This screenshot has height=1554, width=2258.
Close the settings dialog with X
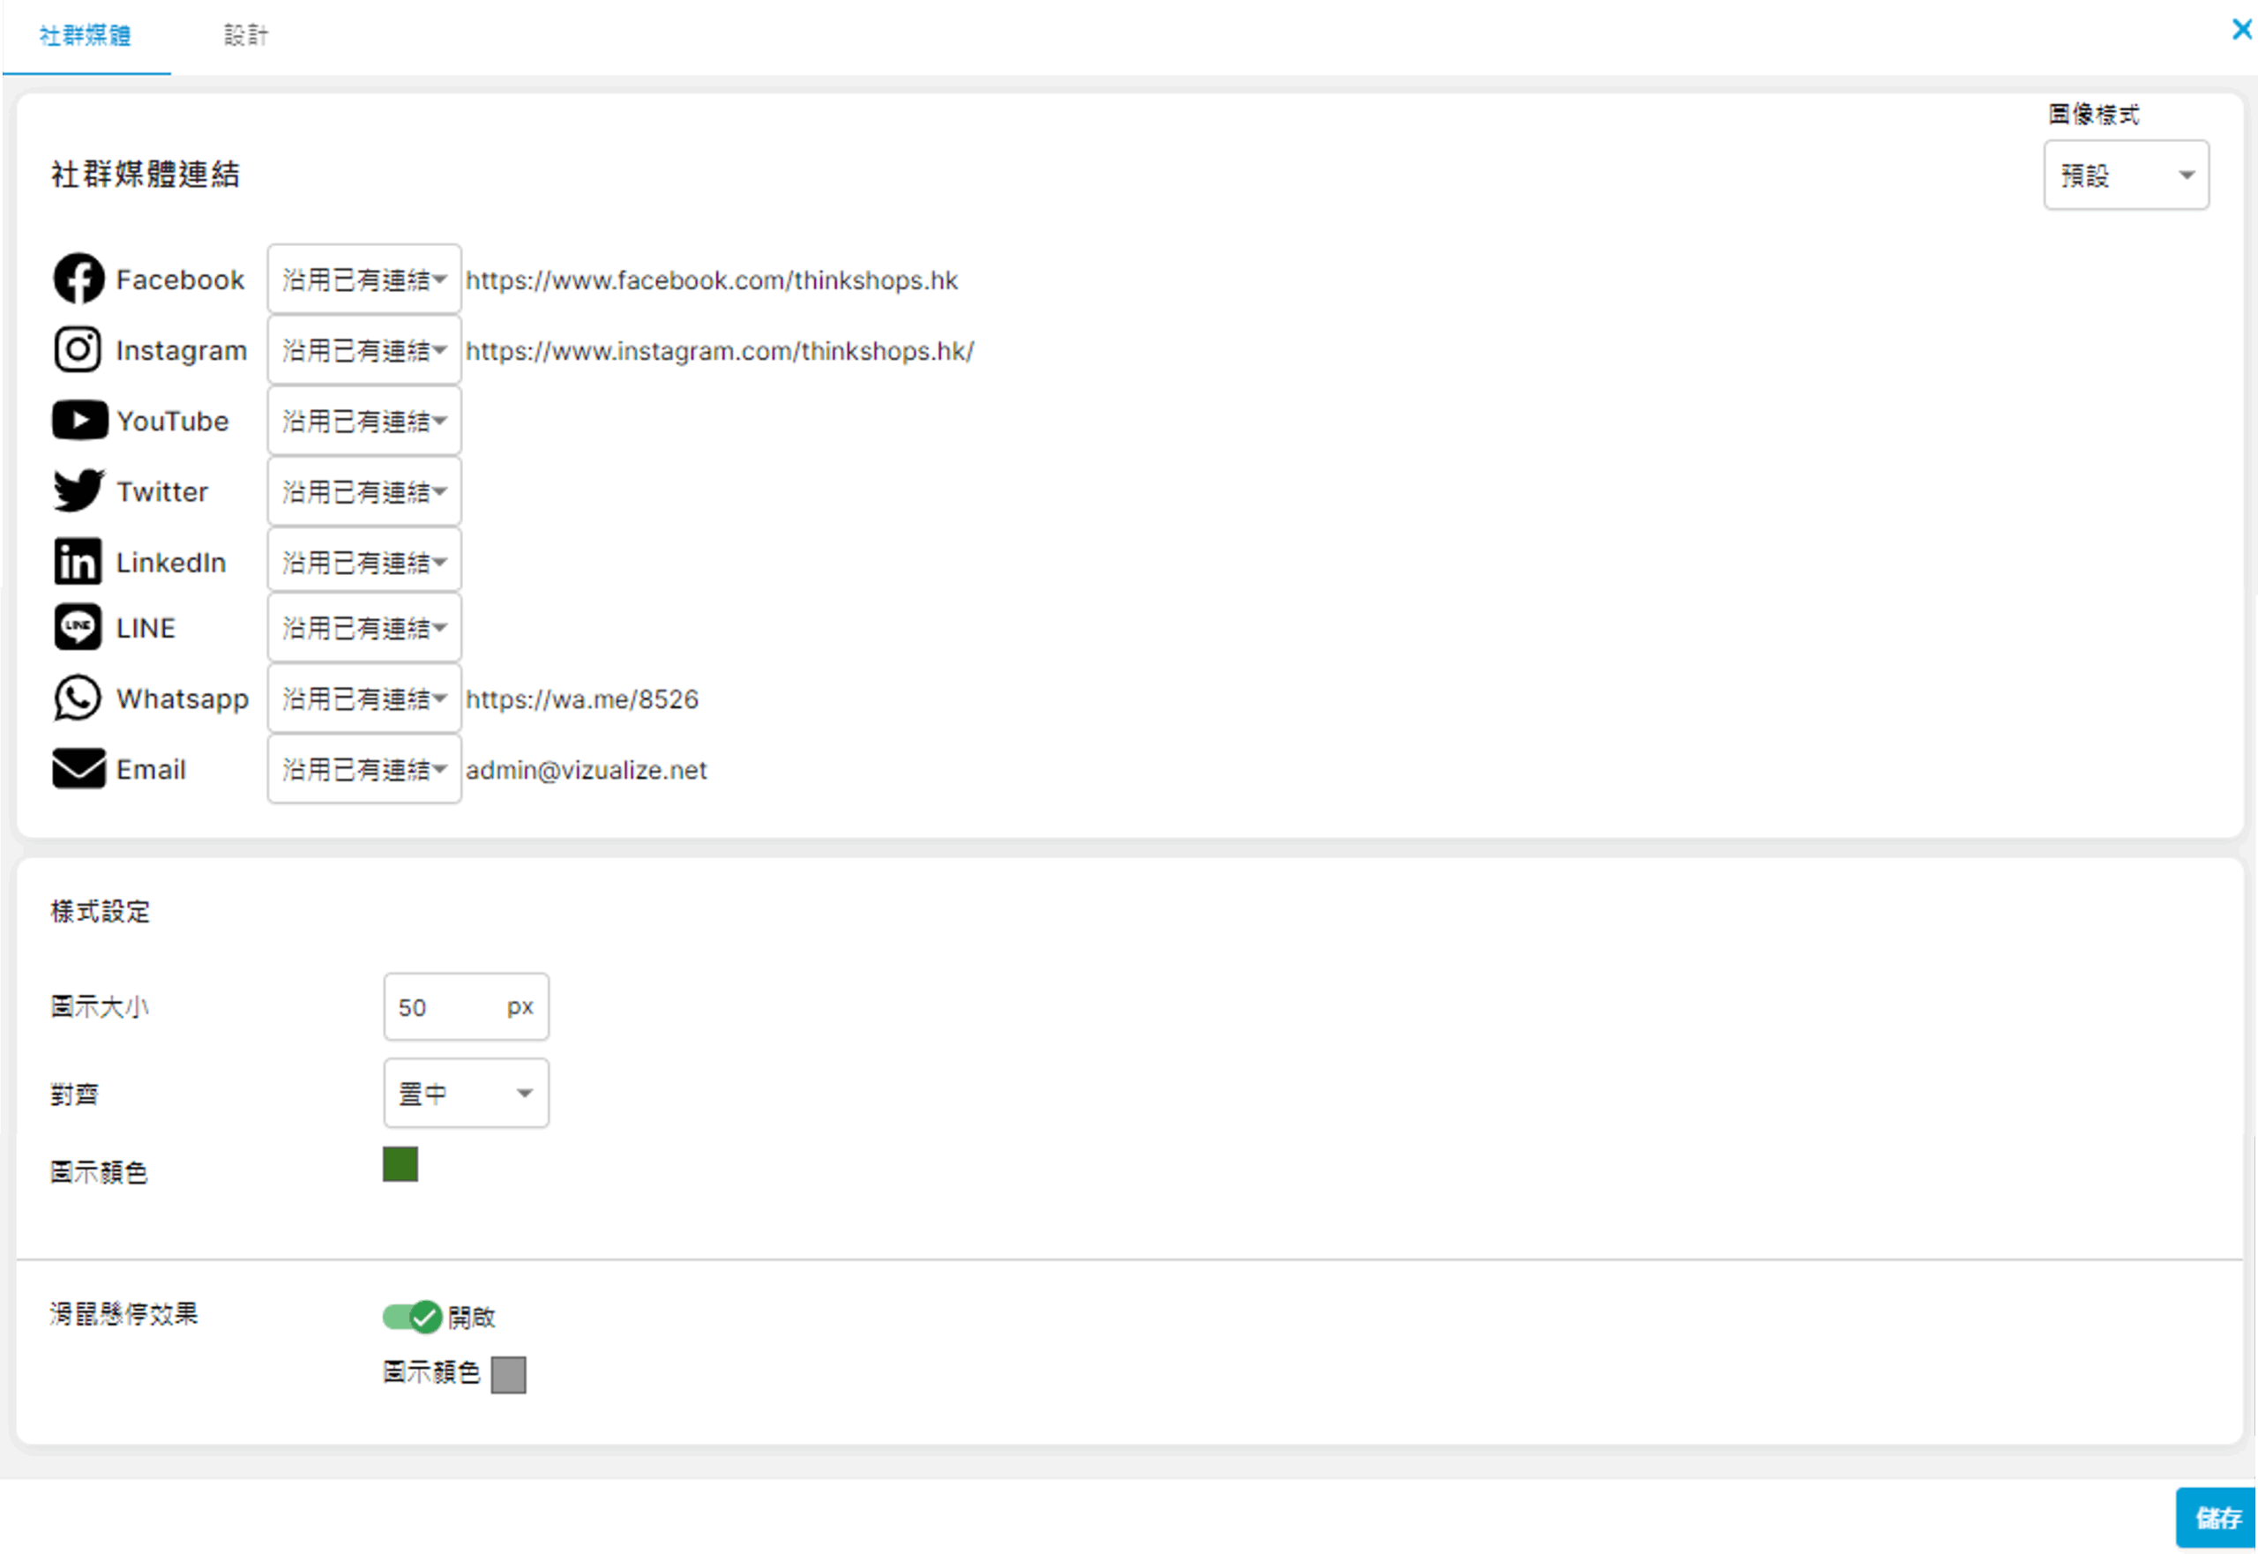point(2241,29)
